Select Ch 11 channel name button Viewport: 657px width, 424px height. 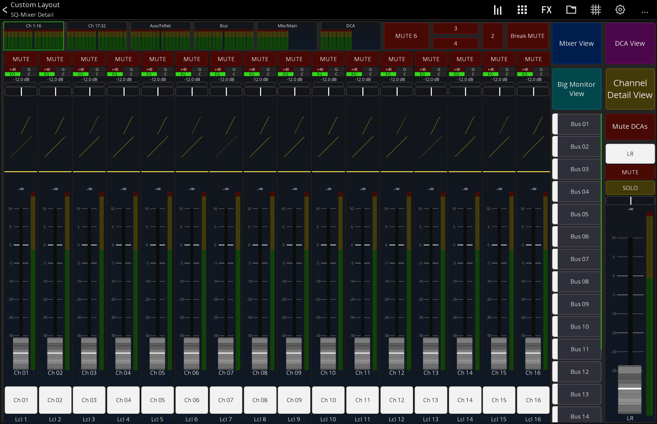[x=362, y=400]
